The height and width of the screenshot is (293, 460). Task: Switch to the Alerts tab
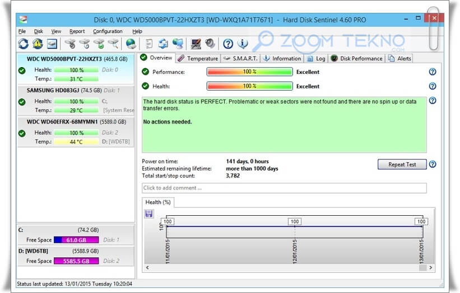pos(399,59)
